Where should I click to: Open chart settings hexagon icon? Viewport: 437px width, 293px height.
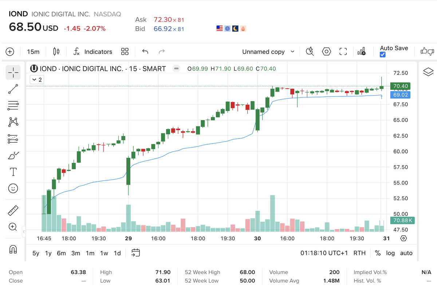(327, 52)
